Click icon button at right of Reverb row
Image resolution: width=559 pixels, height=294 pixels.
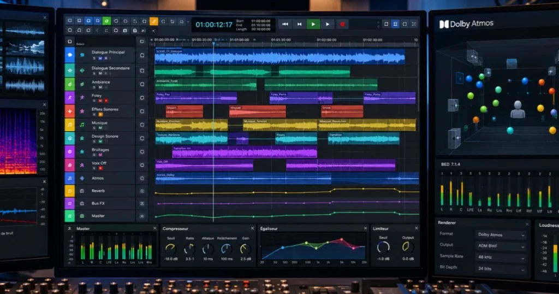142,191
